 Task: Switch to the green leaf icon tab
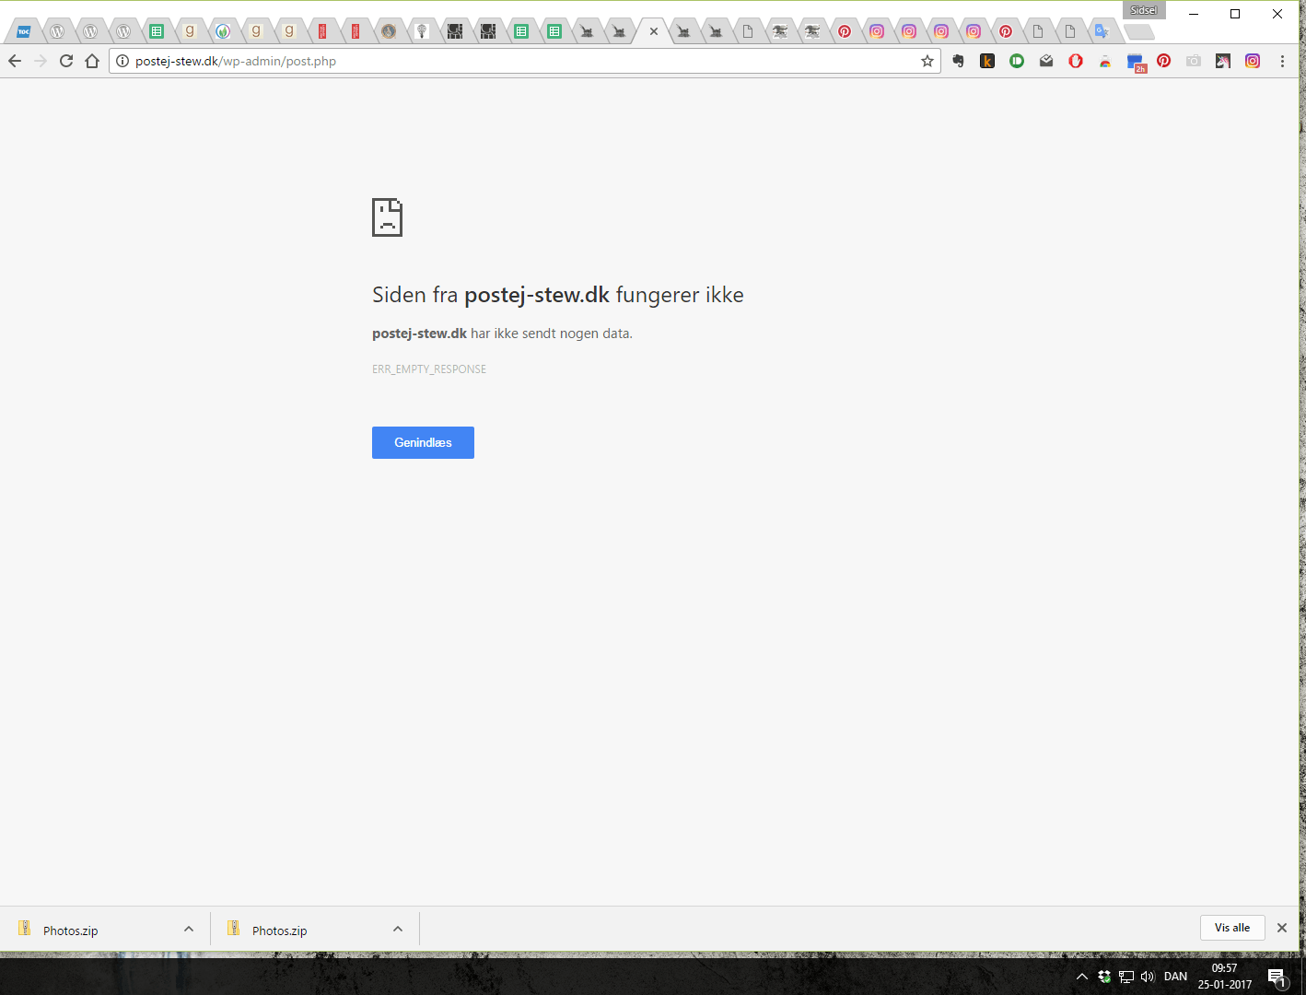(223, 31)
